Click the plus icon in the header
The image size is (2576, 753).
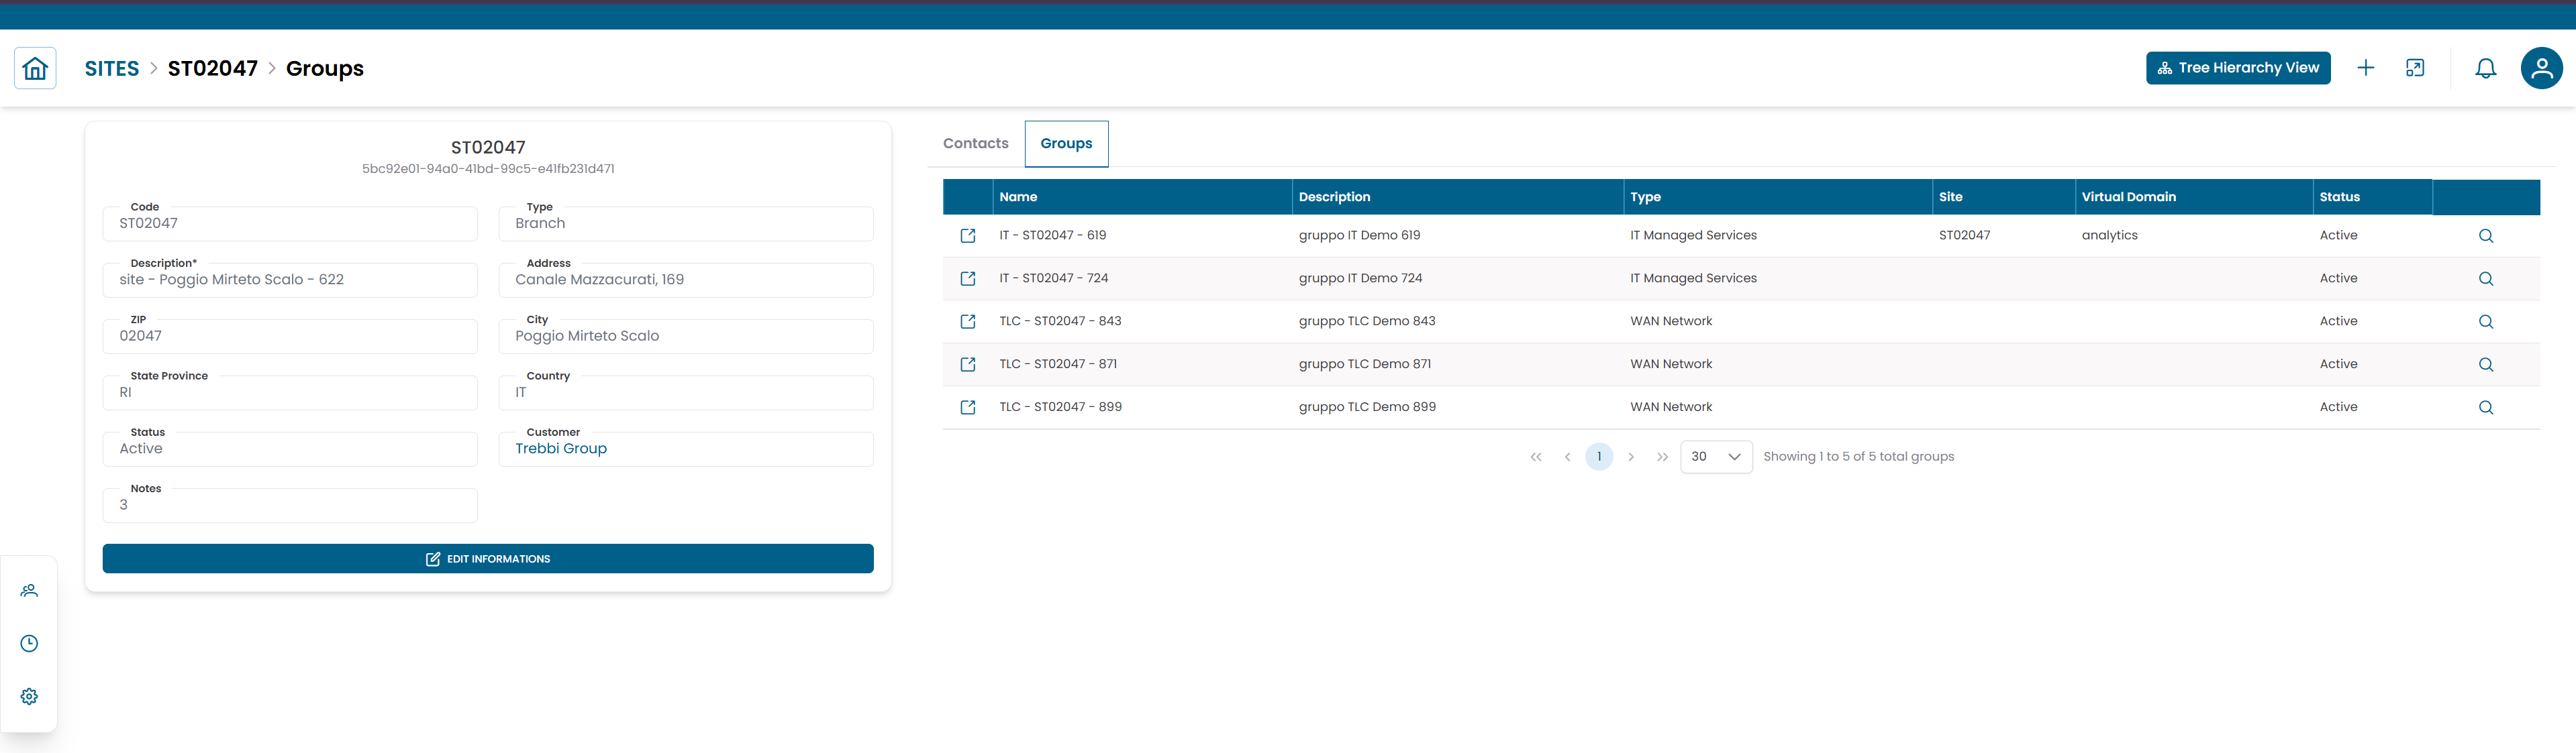[2365, 68]
